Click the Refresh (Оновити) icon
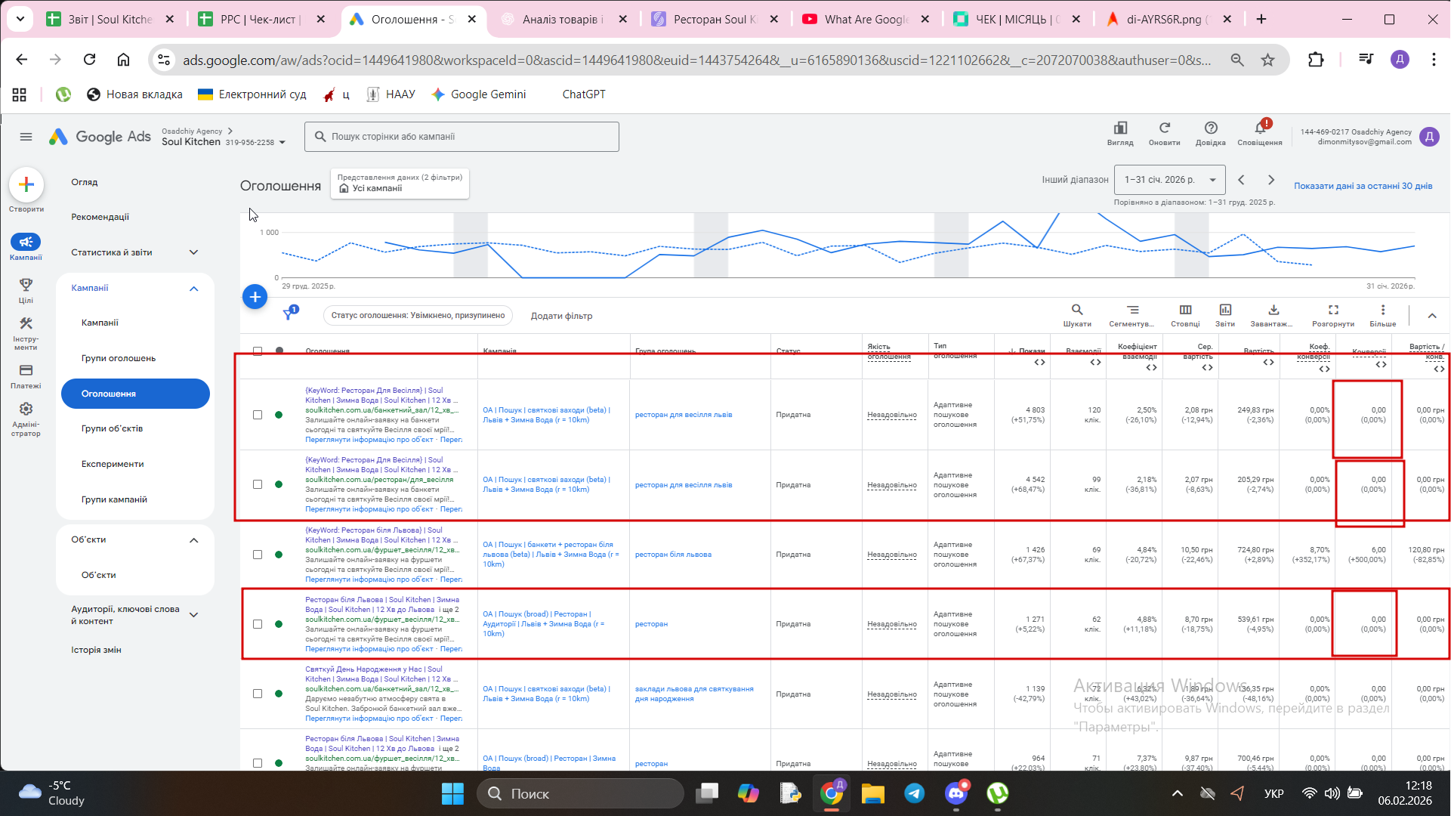1451x816 pixels. 1164,128
